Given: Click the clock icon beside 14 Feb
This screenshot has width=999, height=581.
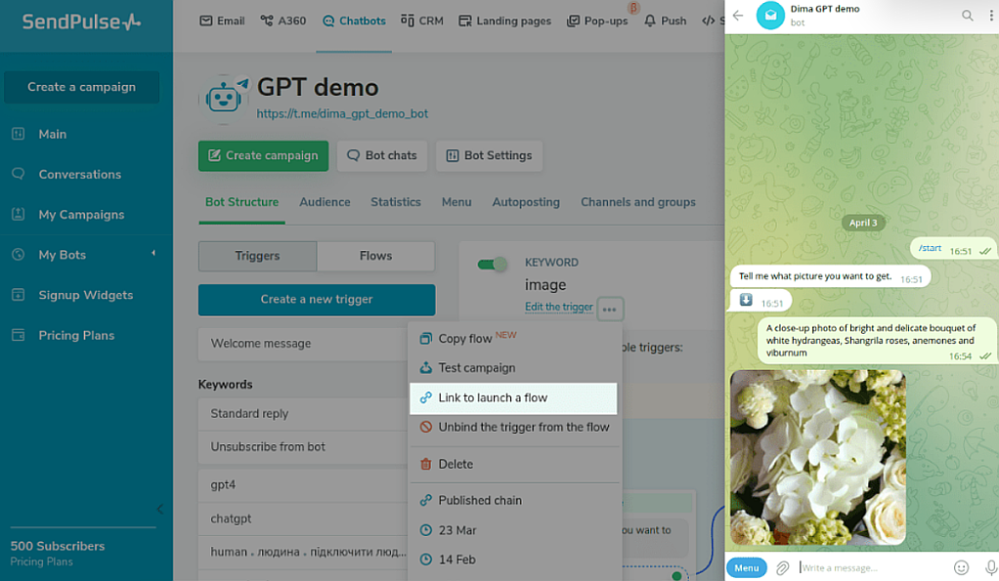Looking at the screenshot, I should [x=425, y=560].
